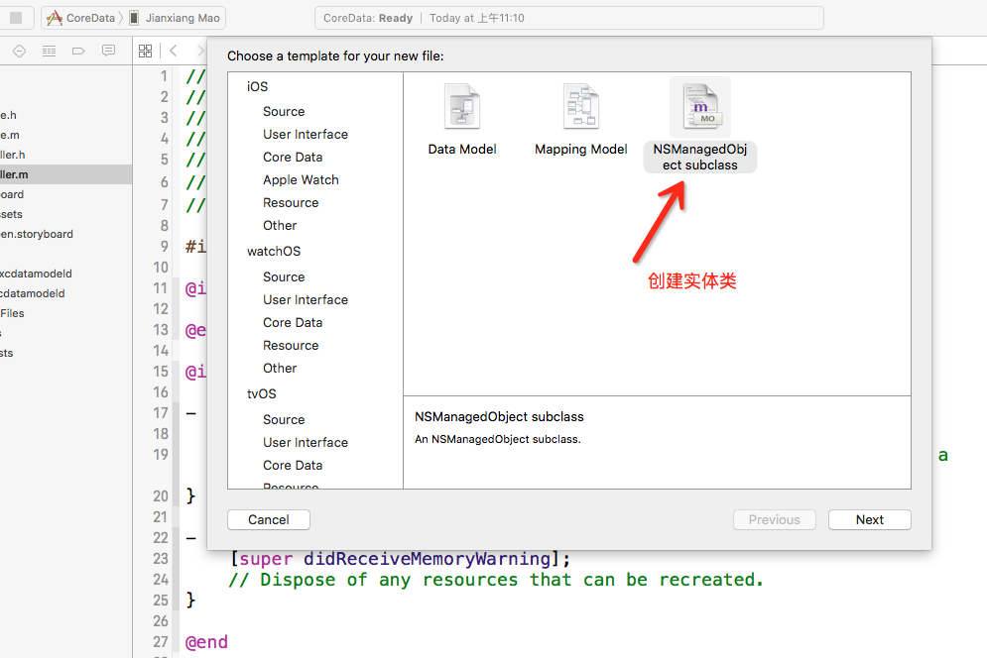Click the @end line in editor

206,642
